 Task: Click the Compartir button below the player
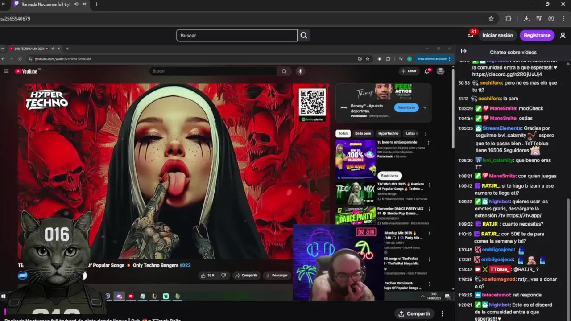[x=414, y=313]
